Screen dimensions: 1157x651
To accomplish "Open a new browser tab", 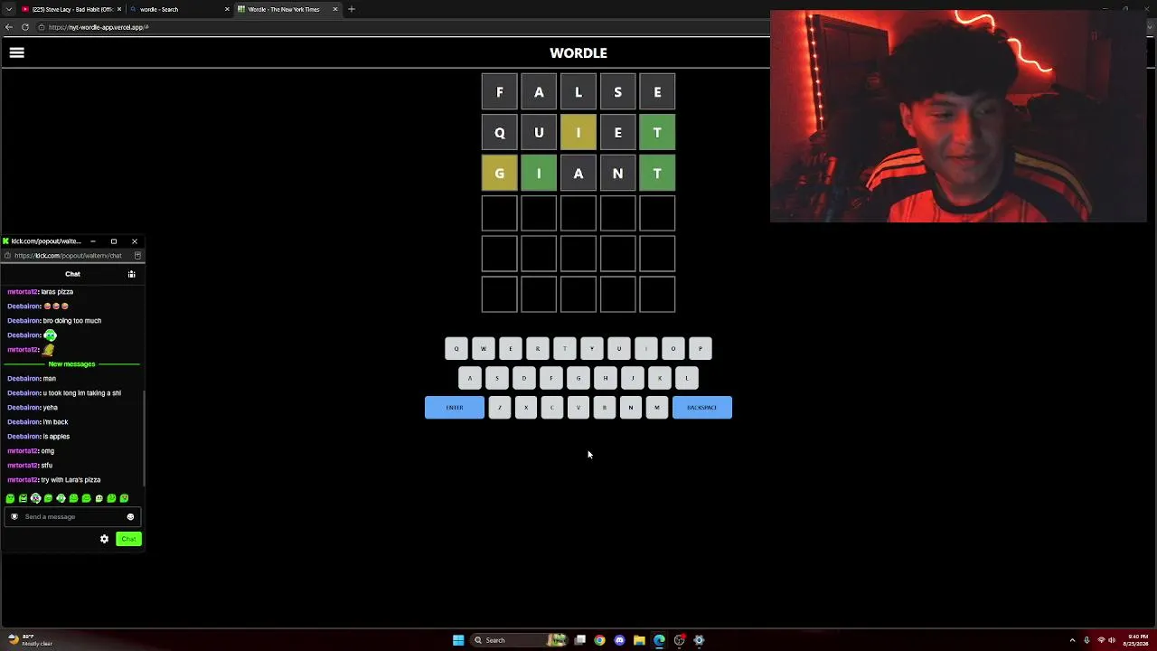I will (352, 9).
